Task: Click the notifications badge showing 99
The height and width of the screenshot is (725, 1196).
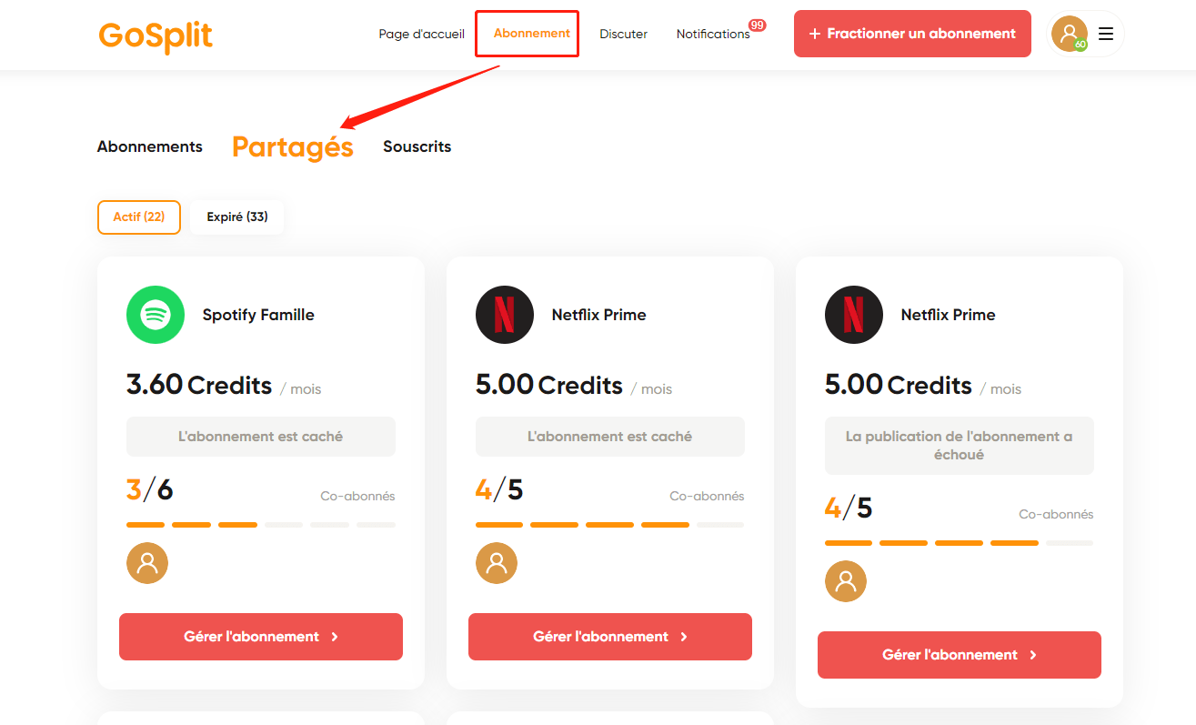Action: coord(757,25)
